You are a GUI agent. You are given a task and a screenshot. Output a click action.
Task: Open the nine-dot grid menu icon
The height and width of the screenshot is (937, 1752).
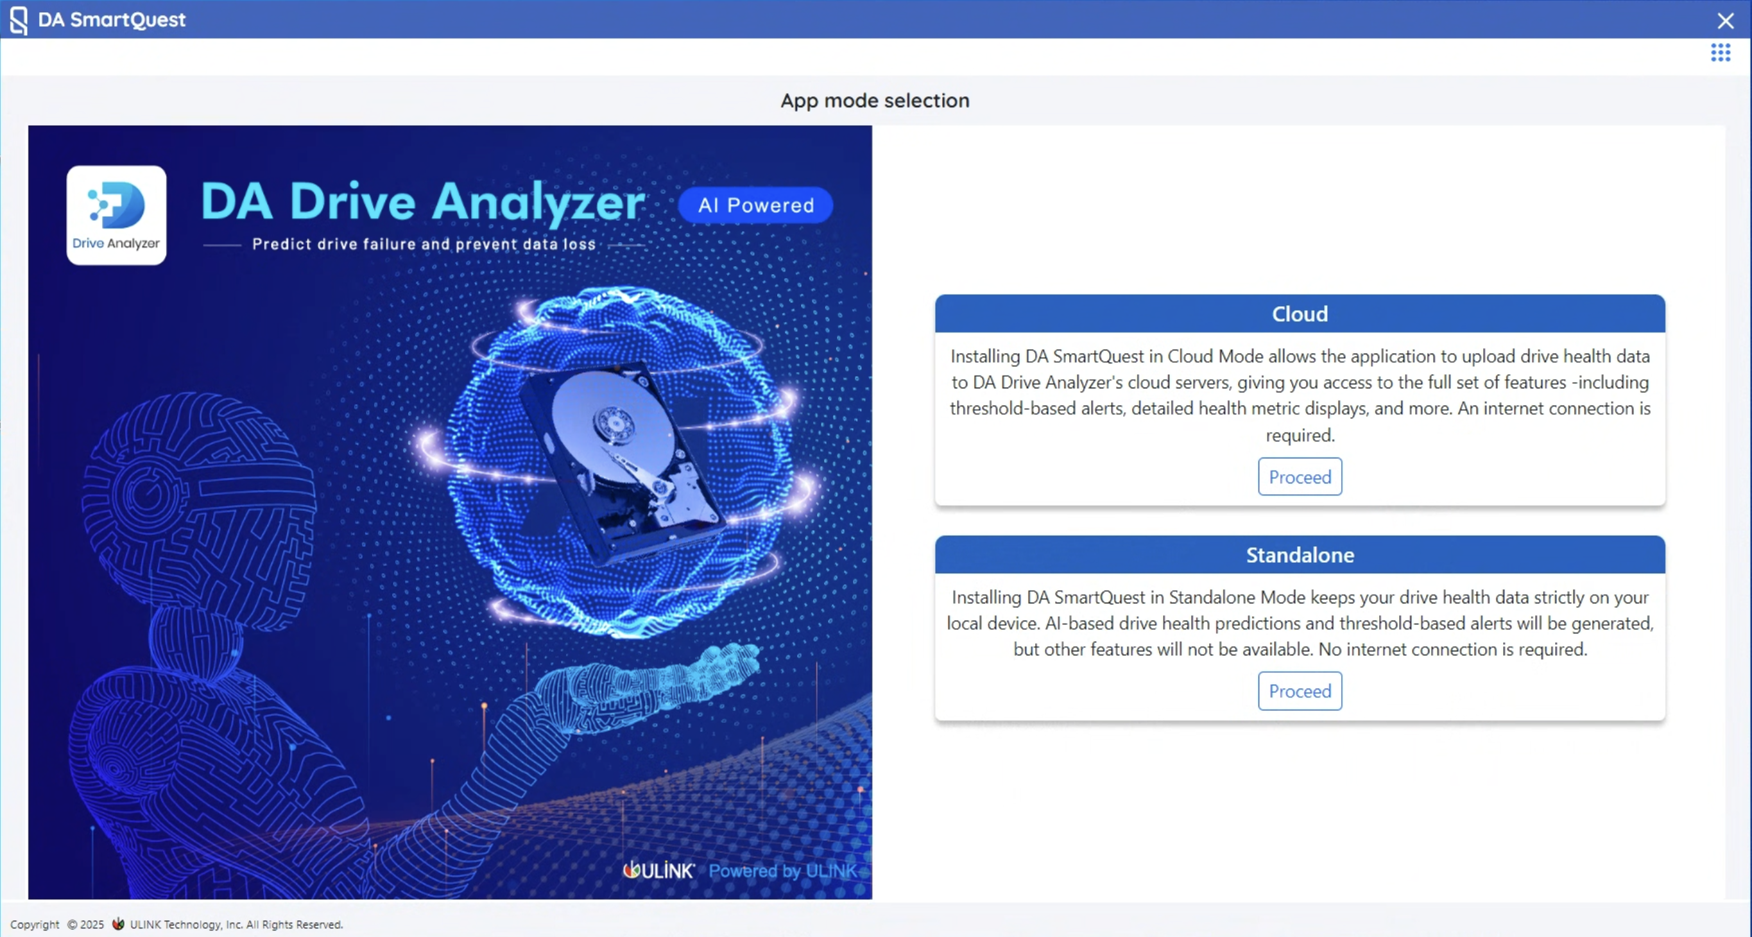click(x=1720, y=53)
